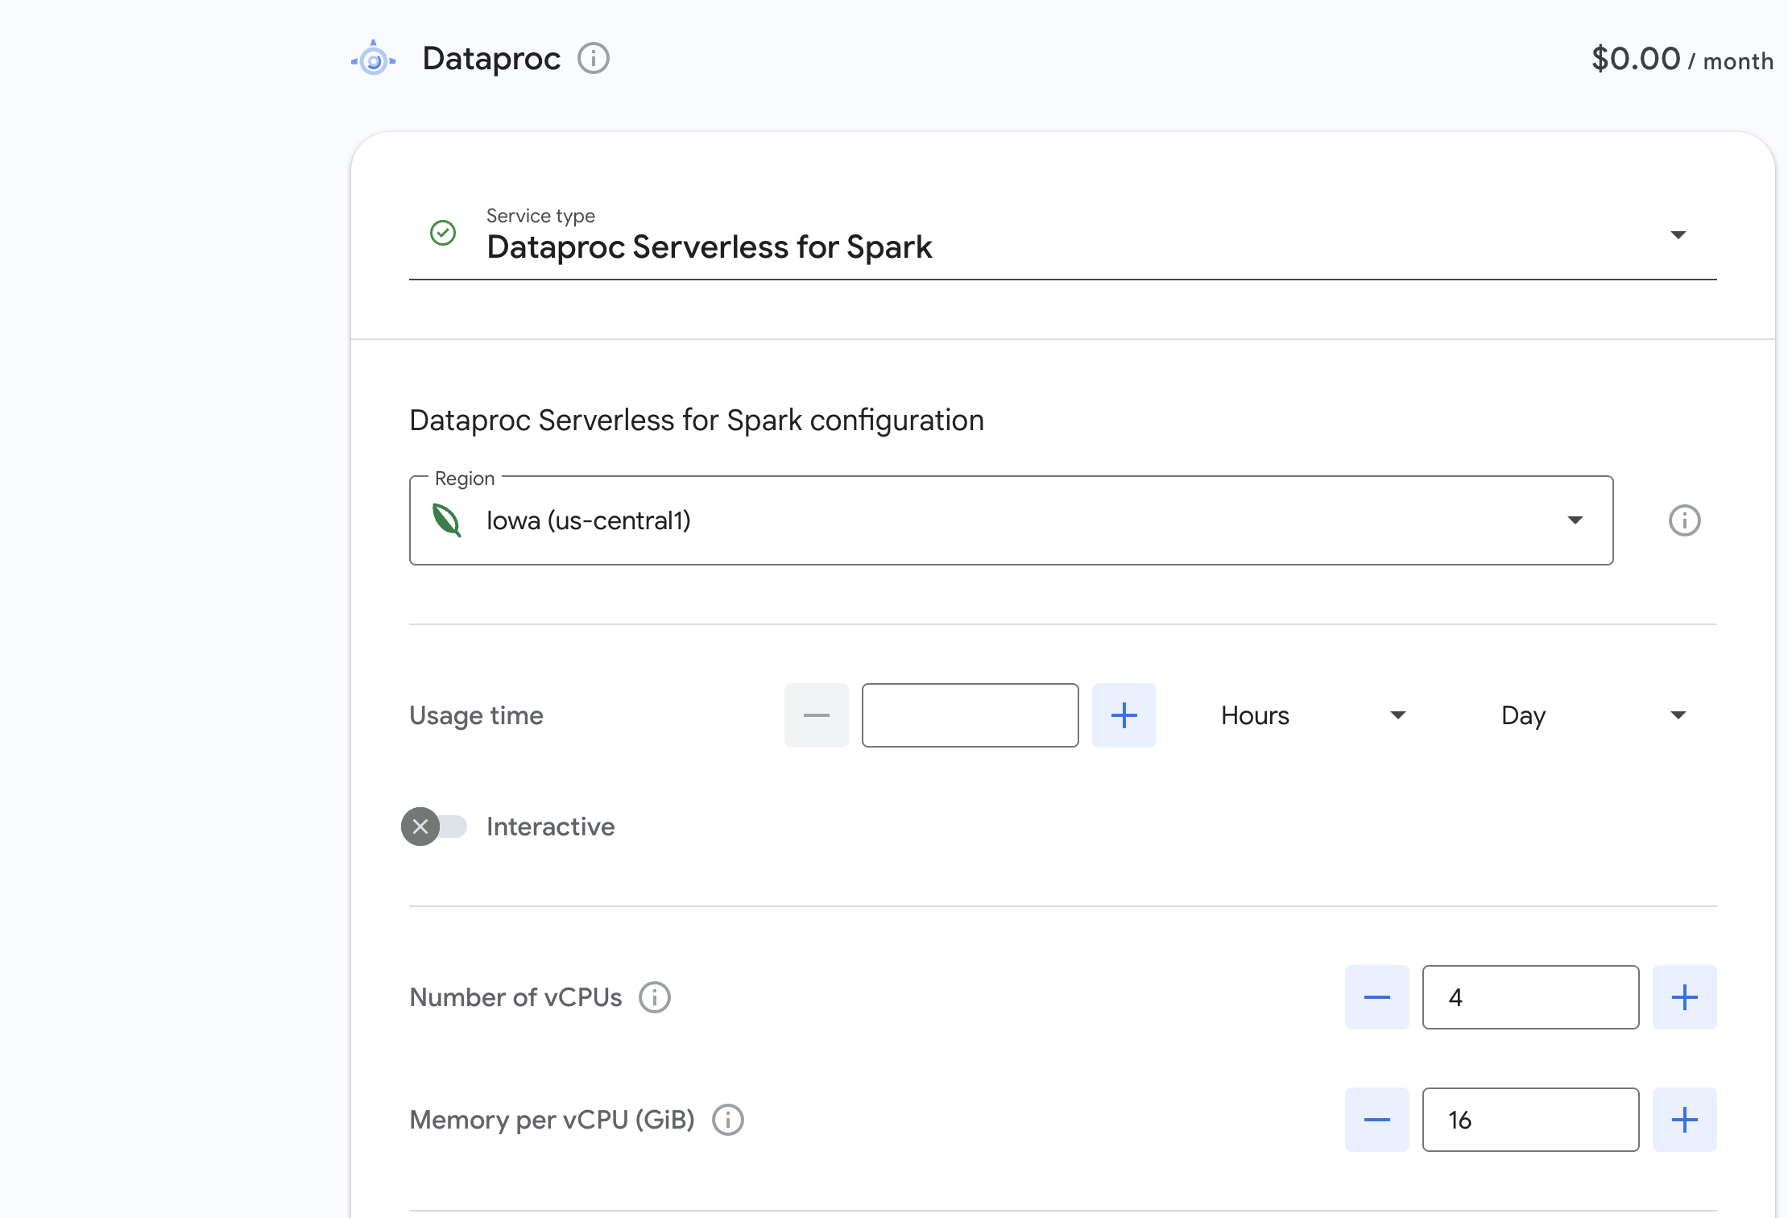Click the $0.00 / month cost estimate

(1682, 59)
